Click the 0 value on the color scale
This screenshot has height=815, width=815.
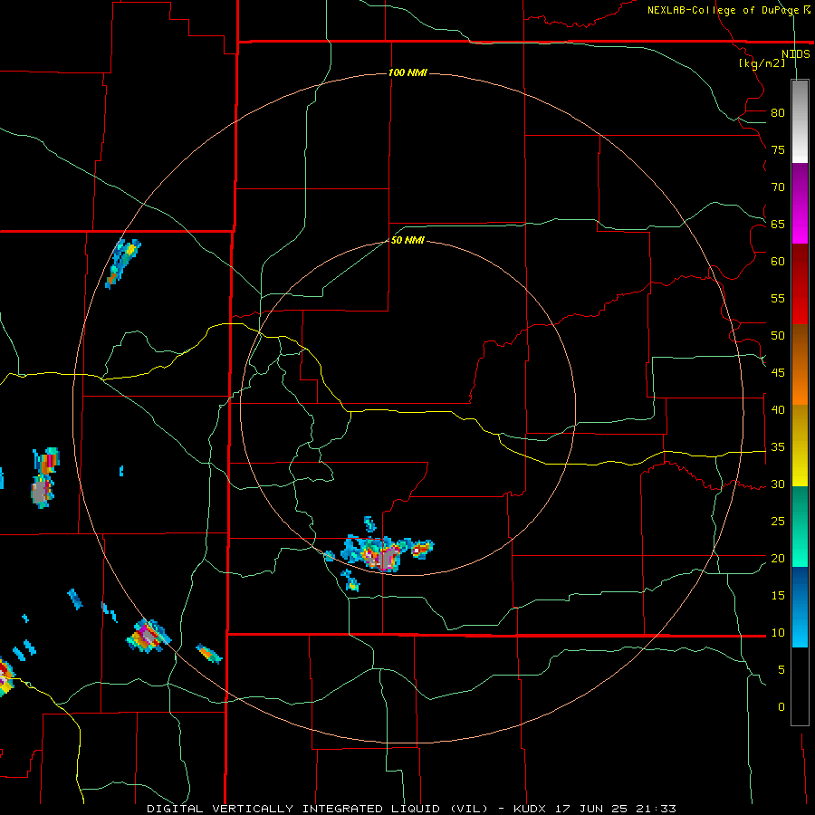click(781, 707)
